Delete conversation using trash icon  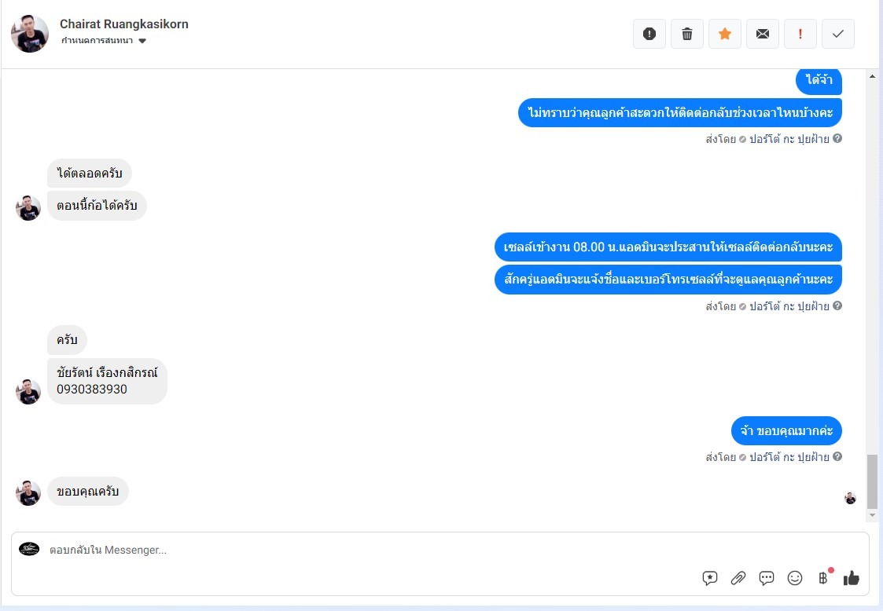687,34
